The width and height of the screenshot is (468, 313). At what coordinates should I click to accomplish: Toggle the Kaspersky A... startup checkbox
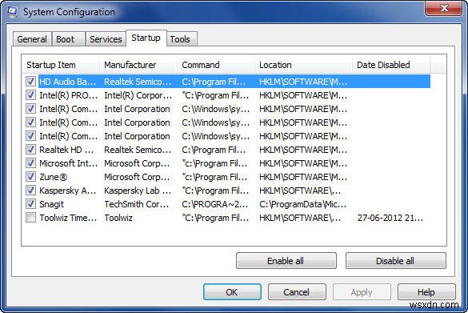(x=30, y=191)
